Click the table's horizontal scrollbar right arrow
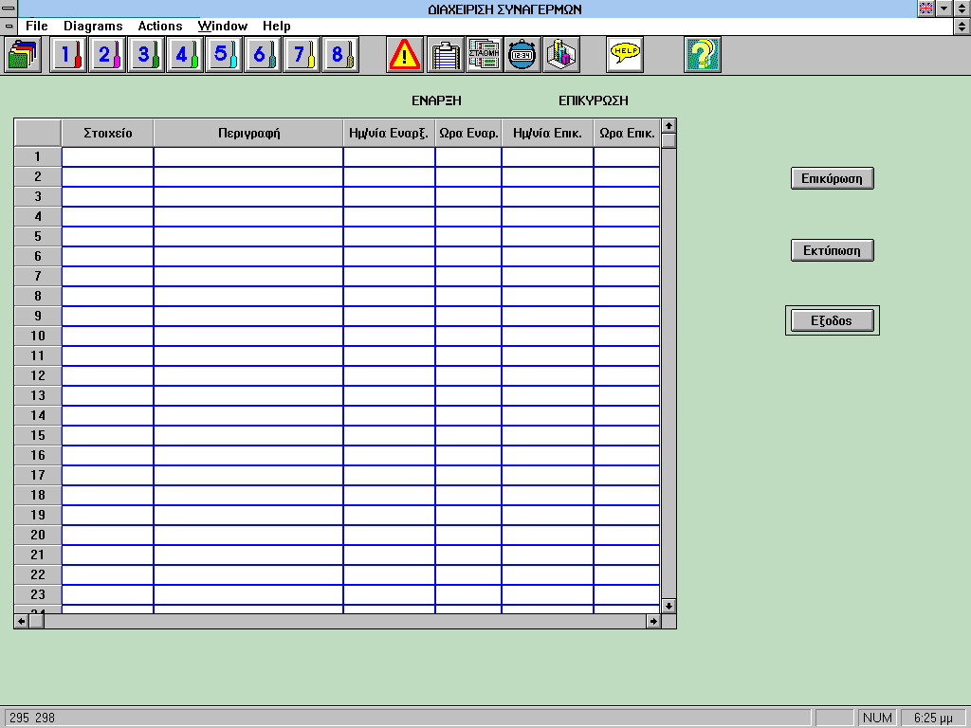 coord(652,621)
